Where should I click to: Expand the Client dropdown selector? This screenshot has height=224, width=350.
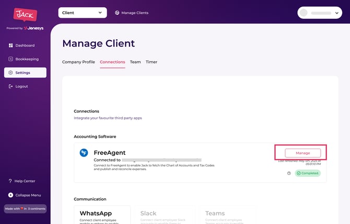[83, 13]
